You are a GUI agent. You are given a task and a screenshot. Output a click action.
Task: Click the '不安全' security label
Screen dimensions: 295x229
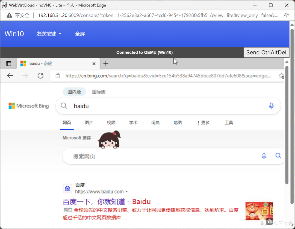22,15
